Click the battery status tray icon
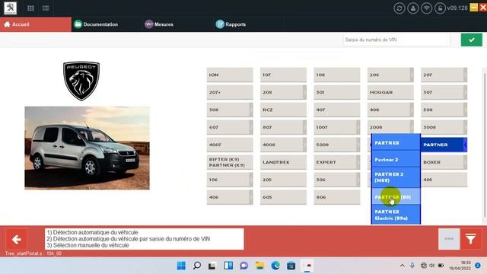 (x=441, y=266)
